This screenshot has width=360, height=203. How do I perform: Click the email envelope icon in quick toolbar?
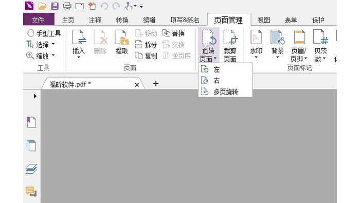coord(79,6)
